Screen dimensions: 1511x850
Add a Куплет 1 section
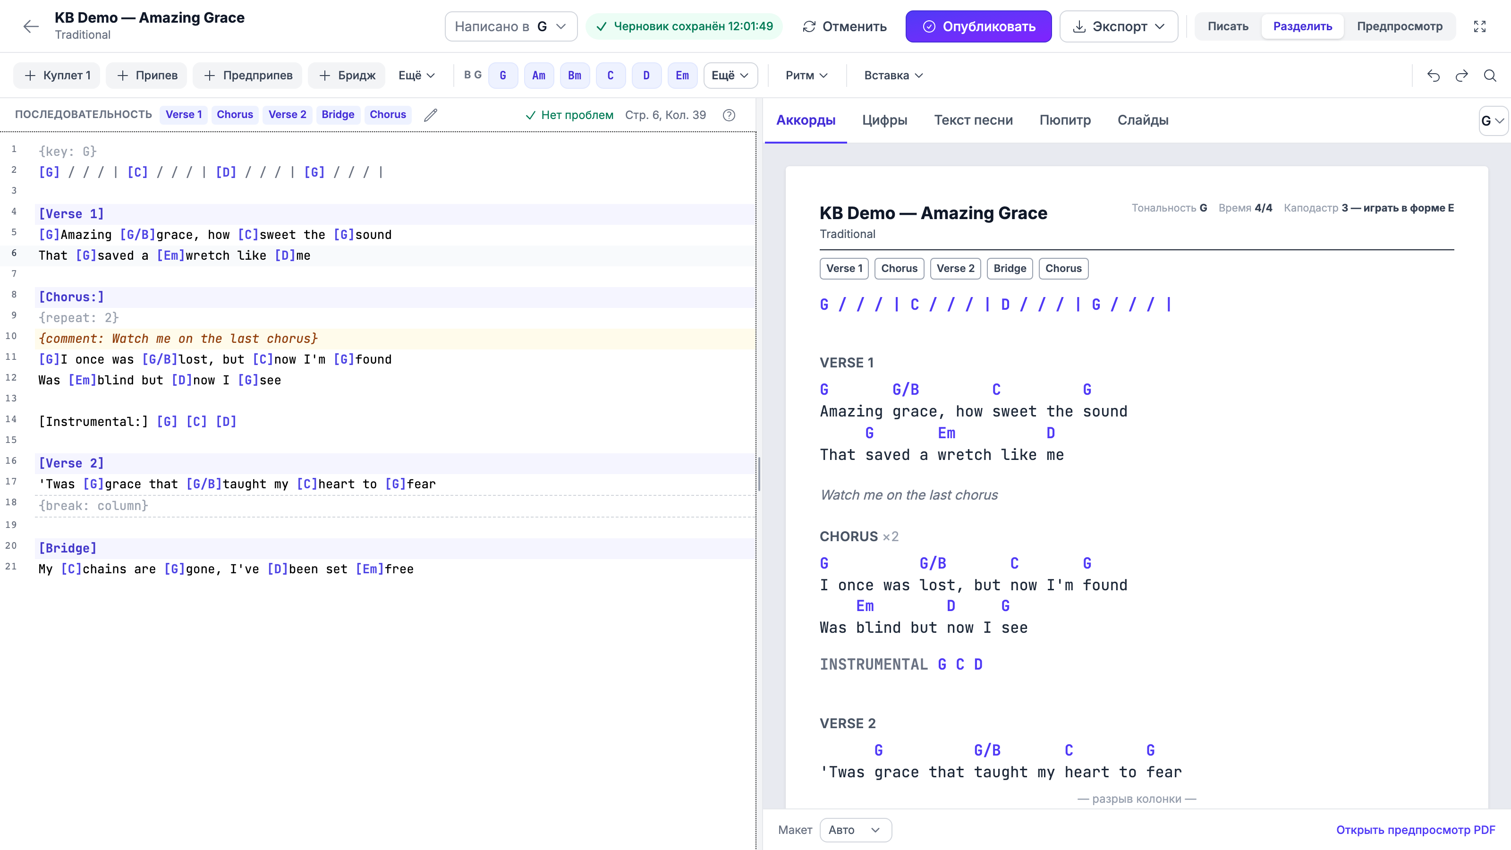tap(57, 75)
